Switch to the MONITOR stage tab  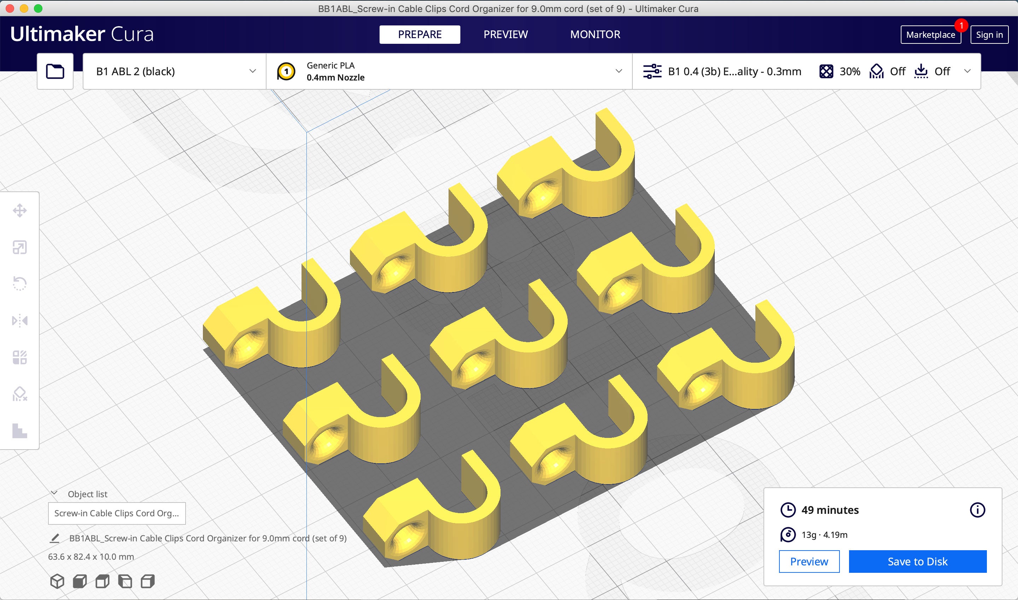(595, 34)
